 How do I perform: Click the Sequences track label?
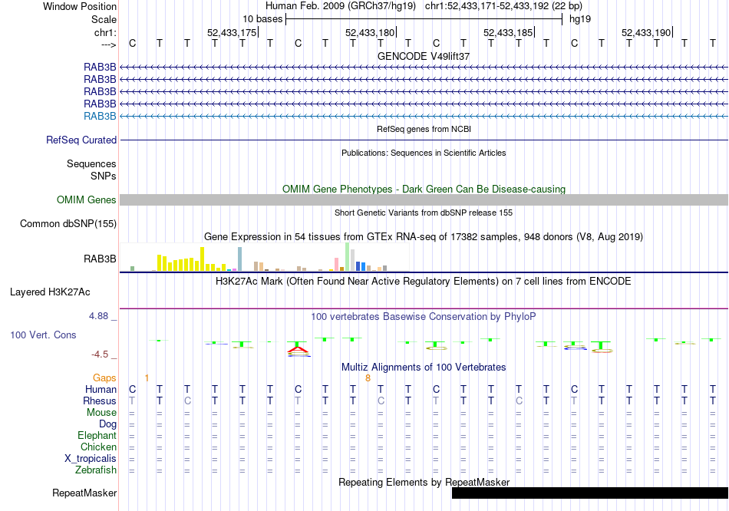91,163
